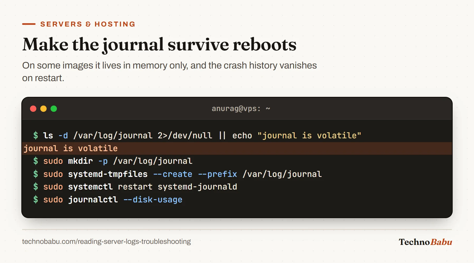Viewport: 474px width, 263px height.
Task: Click the headline 'Make the journal survive reboots'
Action: tap(159, 45)
